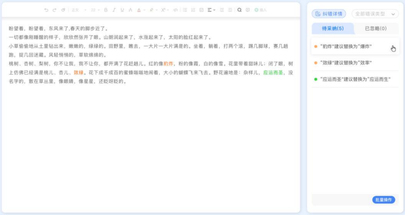Expand the superscript options arrow
This screenshot has width=405, height=215.
168,10
